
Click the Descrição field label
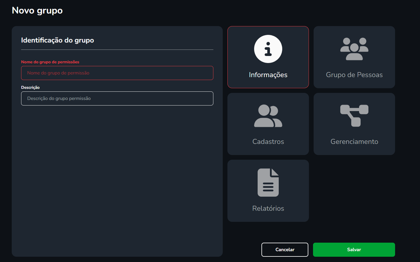coord(30,87)
